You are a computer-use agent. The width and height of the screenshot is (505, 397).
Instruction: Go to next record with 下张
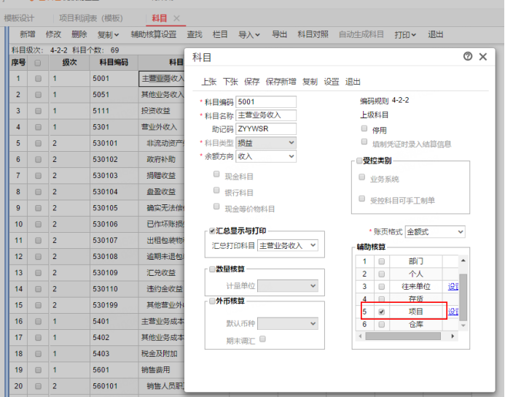[230, 82]
